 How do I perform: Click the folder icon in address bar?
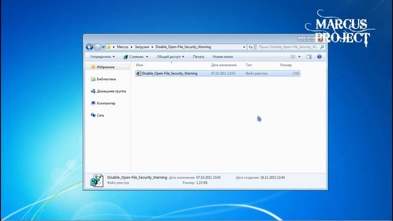pos(109,47)
